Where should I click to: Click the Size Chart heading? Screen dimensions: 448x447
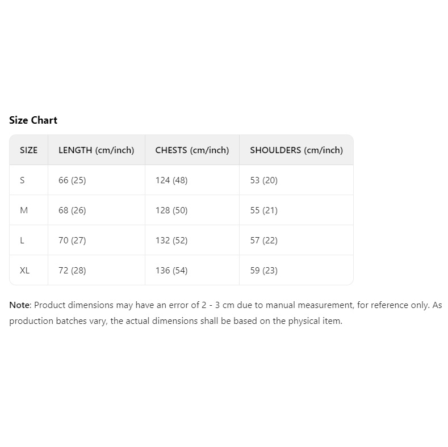click(33, 120)
